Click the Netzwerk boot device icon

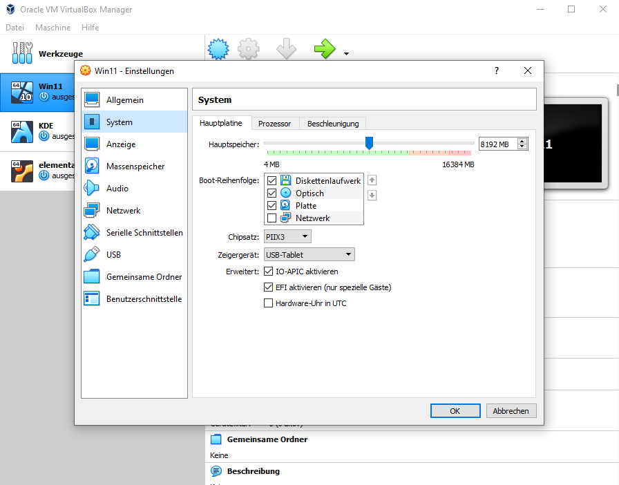285,218
